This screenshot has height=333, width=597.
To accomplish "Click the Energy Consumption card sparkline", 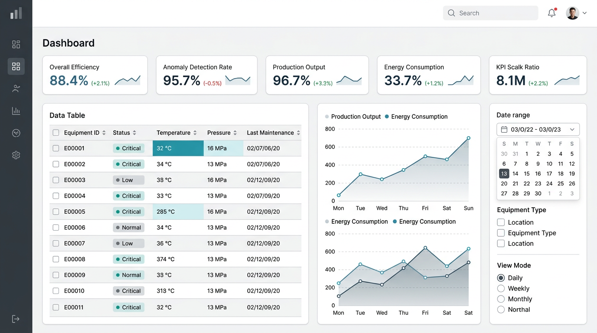I will pos(461,80).
